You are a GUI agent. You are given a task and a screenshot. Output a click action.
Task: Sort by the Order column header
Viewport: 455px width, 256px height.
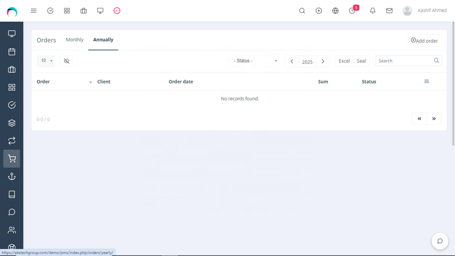pos(43,82)
